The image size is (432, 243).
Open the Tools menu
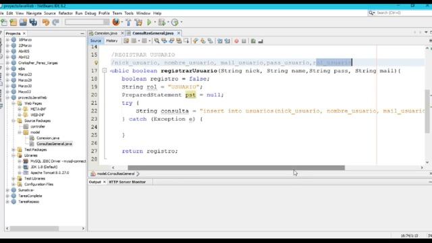(129, 13)
